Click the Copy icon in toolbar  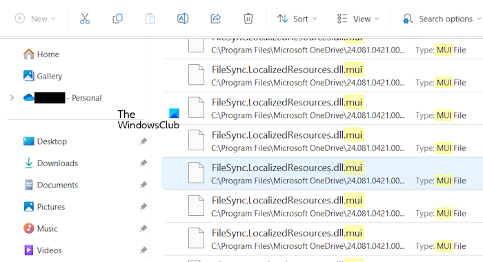(x=117, y=19)
